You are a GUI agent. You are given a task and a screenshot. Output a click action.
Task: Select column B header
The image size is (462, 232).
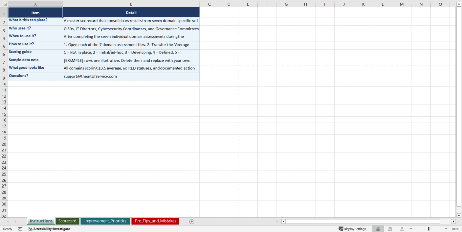click(x=131, y=4)
